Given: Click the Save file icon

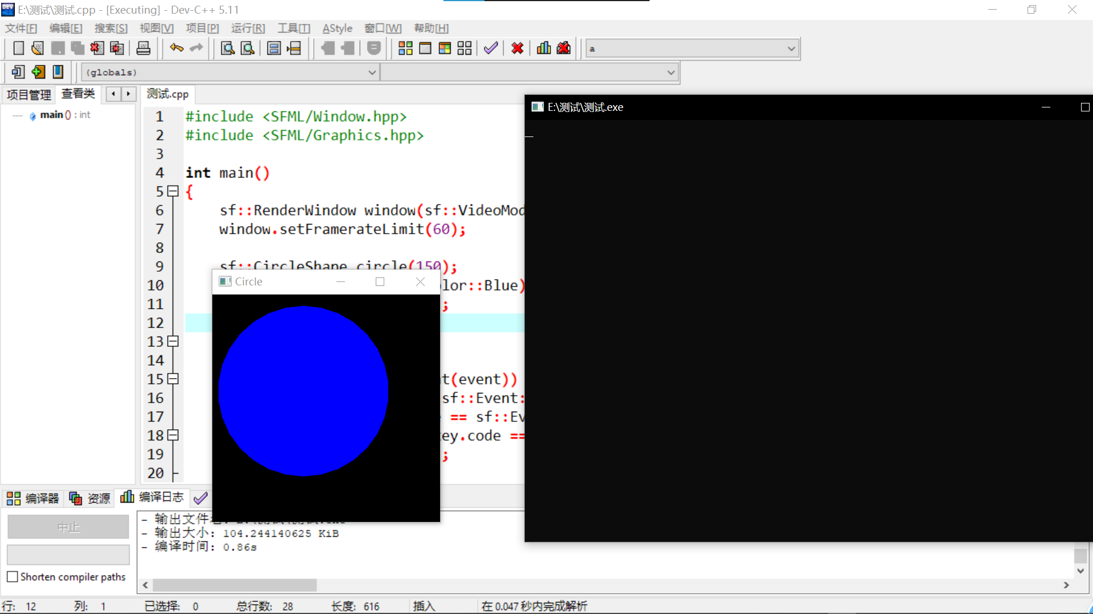Looking at the screenshot, I should click(57, 48).
